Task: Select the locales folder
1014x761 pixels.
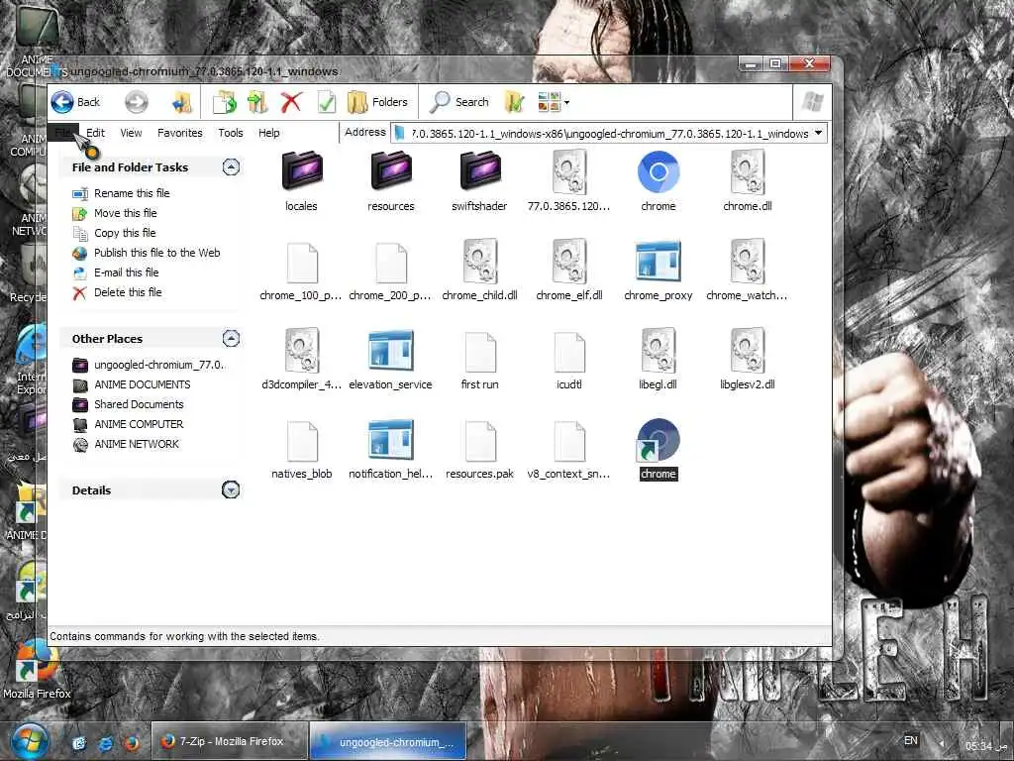Action: (301, 181)
